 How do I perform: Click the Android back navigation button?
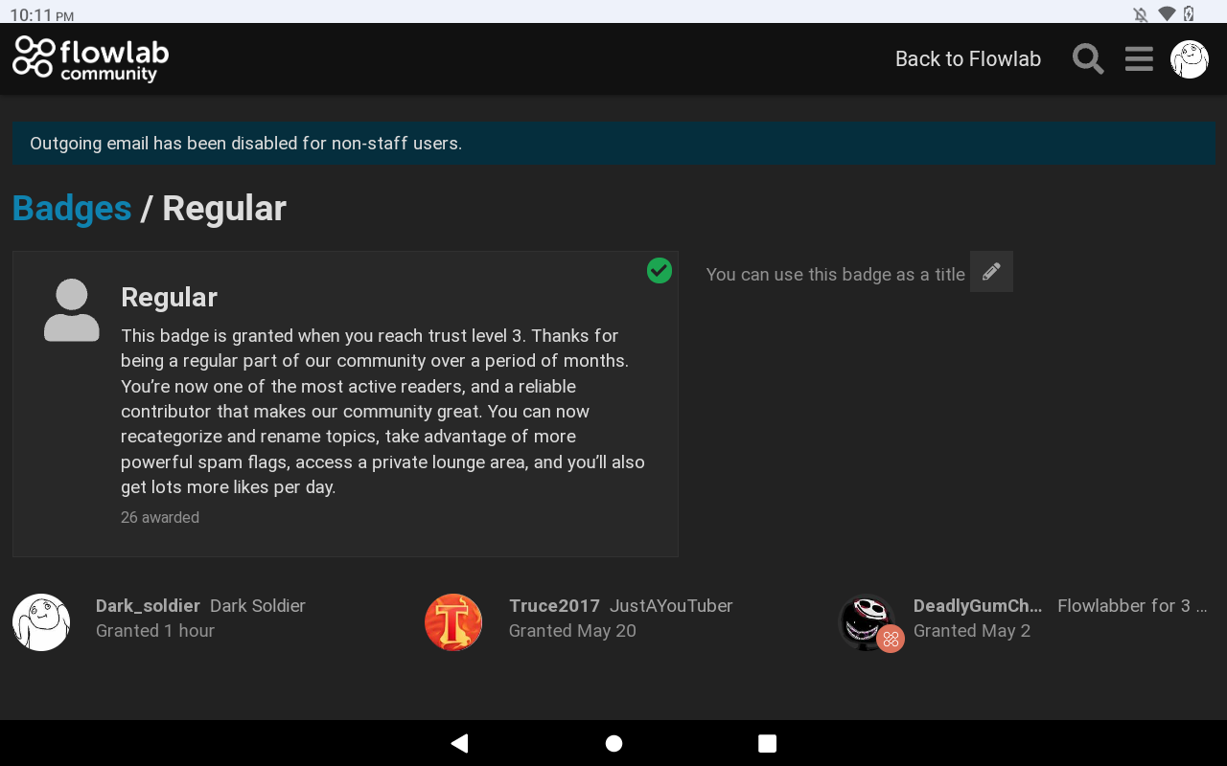coord(459,743)
